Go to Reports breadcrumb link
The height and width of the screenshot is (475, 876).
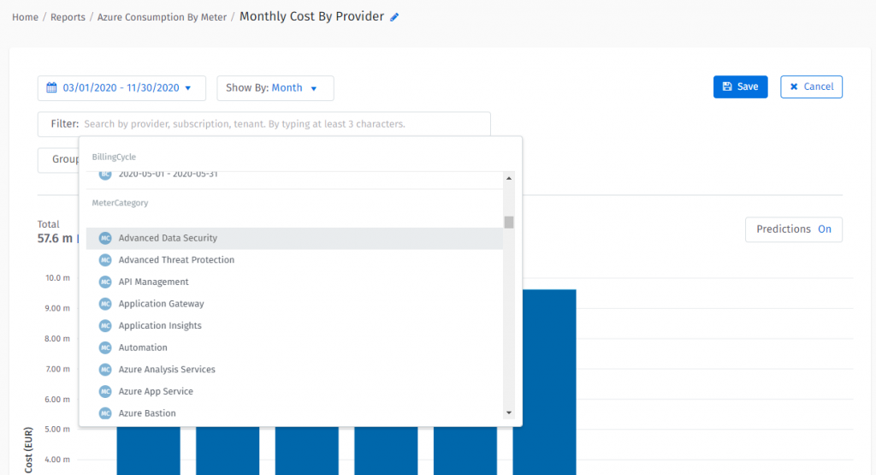(x=68, y=17)
